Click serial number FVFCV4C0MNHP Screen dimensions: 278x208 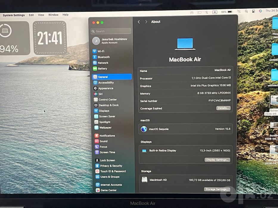(220, 100)
